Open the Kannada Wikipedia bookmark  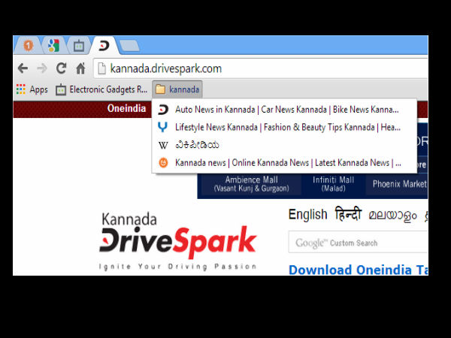[x=284, y=145]
